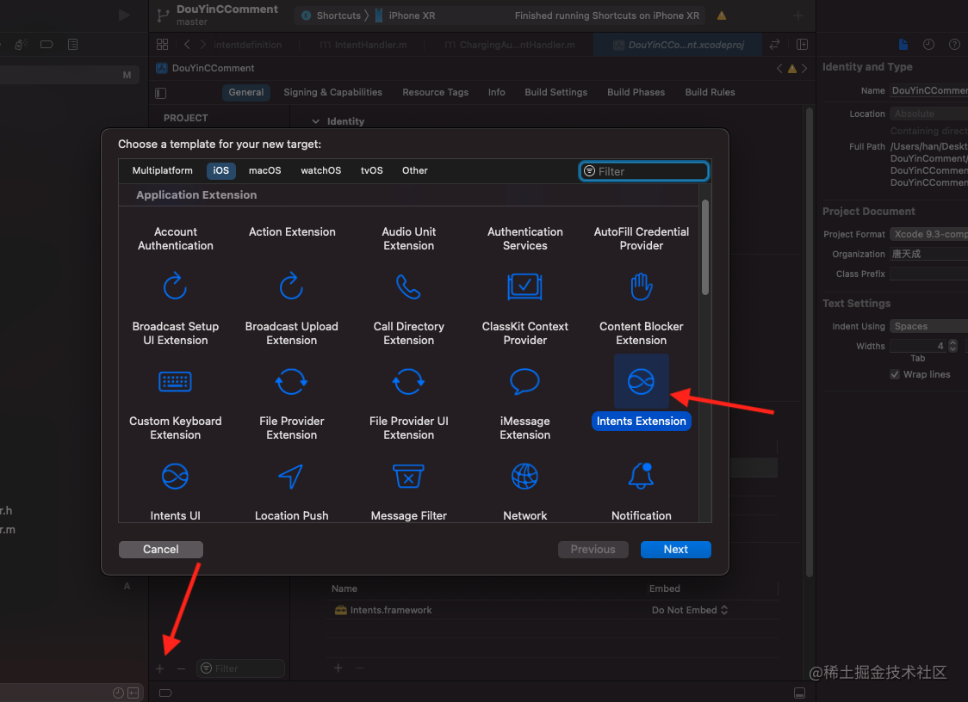Select the Intents.framework row
This screenshot has width=968, height=702.
pyautogui.click(x=552, y=610)
